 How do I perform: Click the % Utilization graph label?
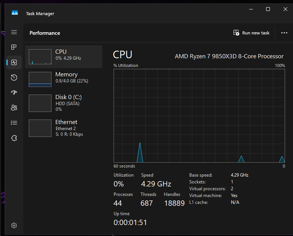pyautogui.click(x=126, y=65)
